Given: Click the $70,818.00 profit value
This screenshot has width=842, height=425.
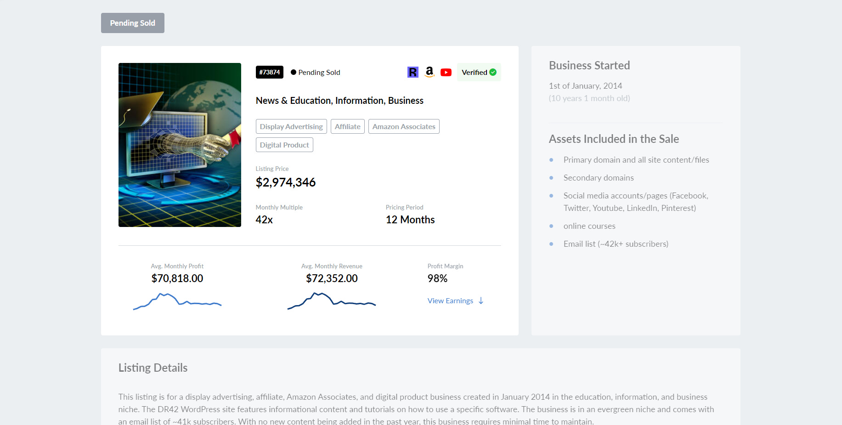Looking at the screenshot, I should [x=177, y=278].
